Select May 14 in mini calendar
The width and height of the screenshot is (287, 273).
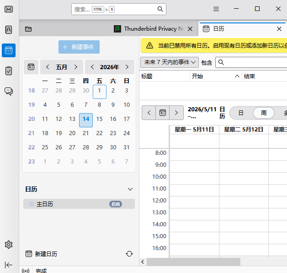point(86,119)
